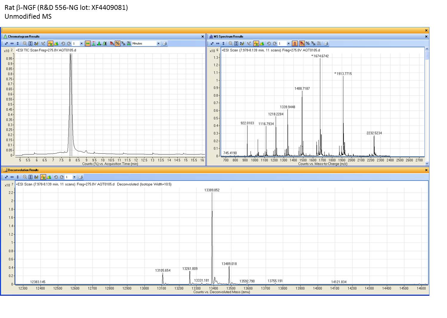Select the Chromatogram Results panel title
This screenshot has height=318, width=447.
pos(24,37)
